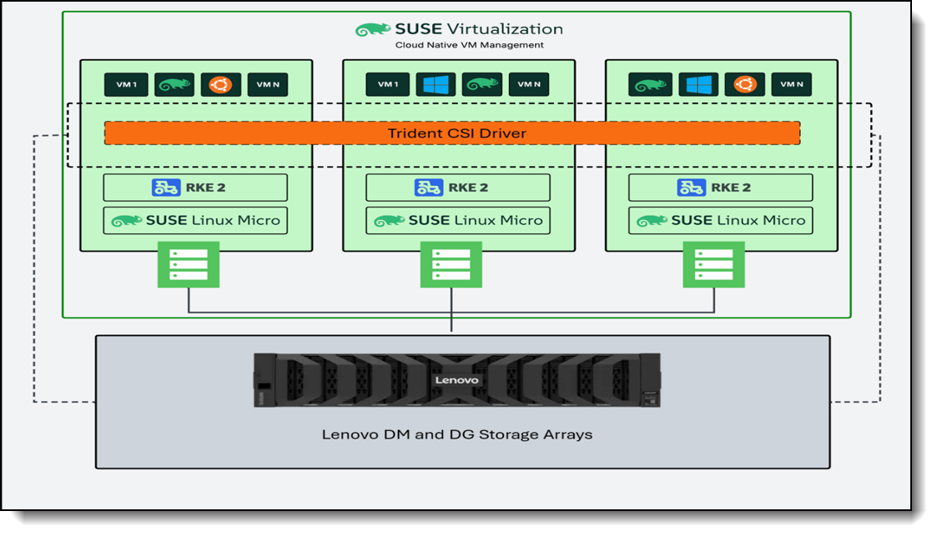The height and width of the screenshot is (536, 937).
Task: Select SUSE Linux Micro in the right node
Action: click(720, 221)
